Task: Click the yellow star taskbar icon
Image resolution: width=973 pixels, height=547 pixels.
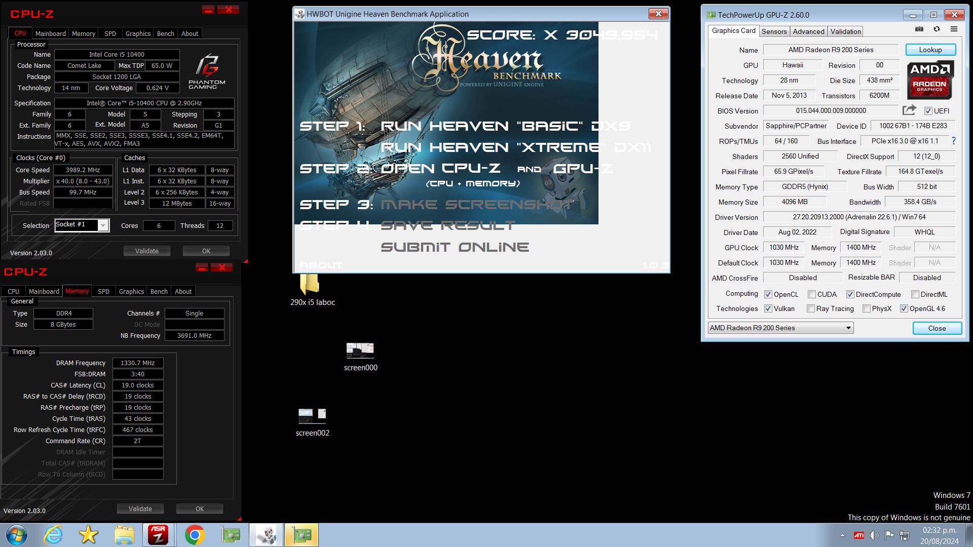Action: pos(88,535)
